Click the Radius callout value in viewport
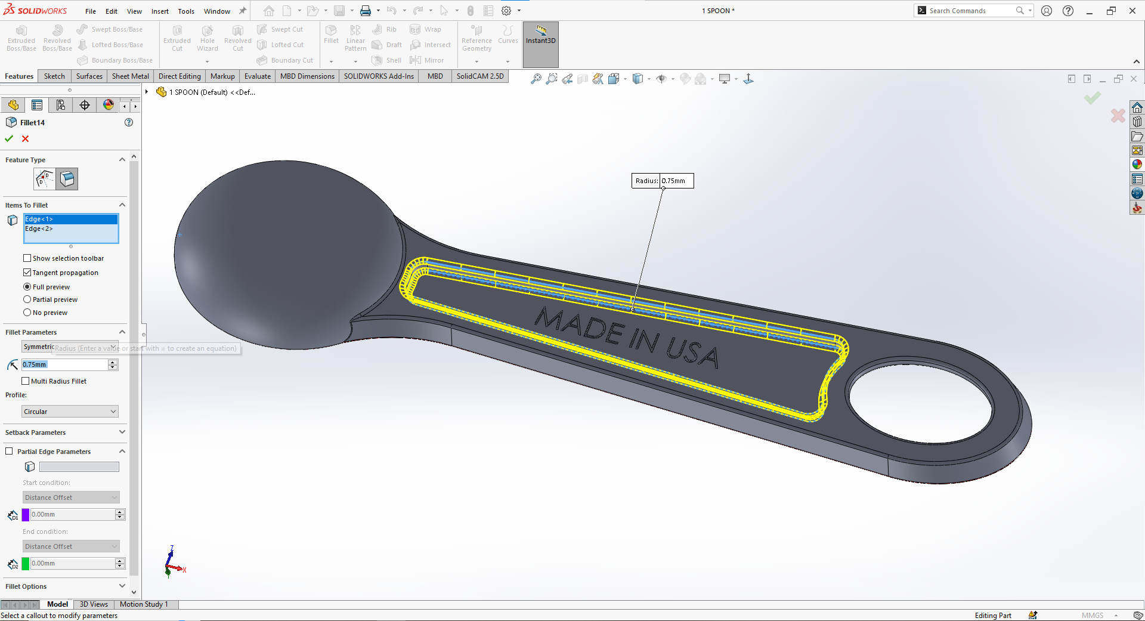The image size is (1145, 621). click(x=676, y=181)
